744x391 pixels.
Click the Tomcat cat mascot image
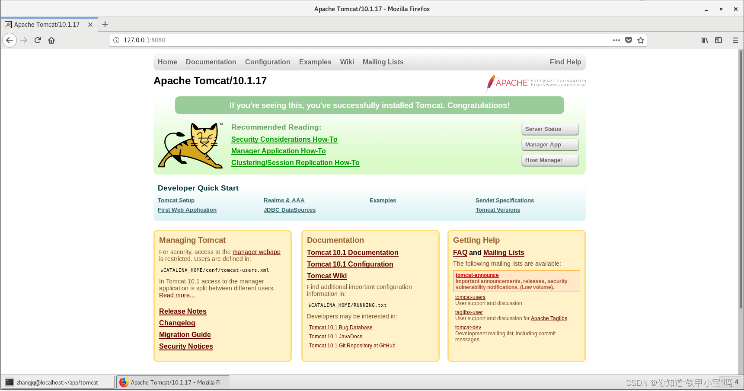pyautogui.click(x=190, y=145)
